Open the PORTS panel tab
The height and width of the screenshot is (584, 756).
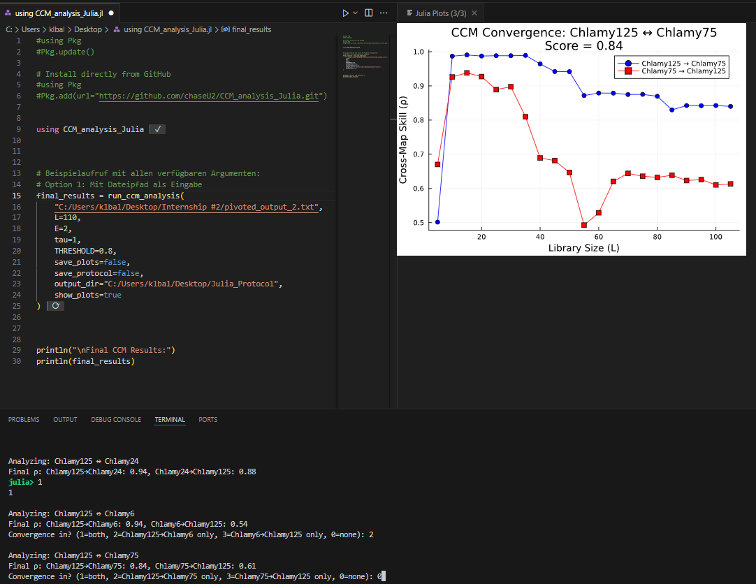click(208, 420)
